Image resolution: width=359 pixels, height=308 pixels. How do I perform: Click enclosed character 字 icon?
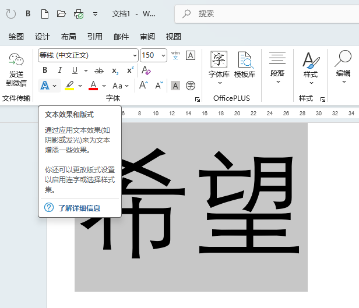pyautogui.click(x=191, y=86)
